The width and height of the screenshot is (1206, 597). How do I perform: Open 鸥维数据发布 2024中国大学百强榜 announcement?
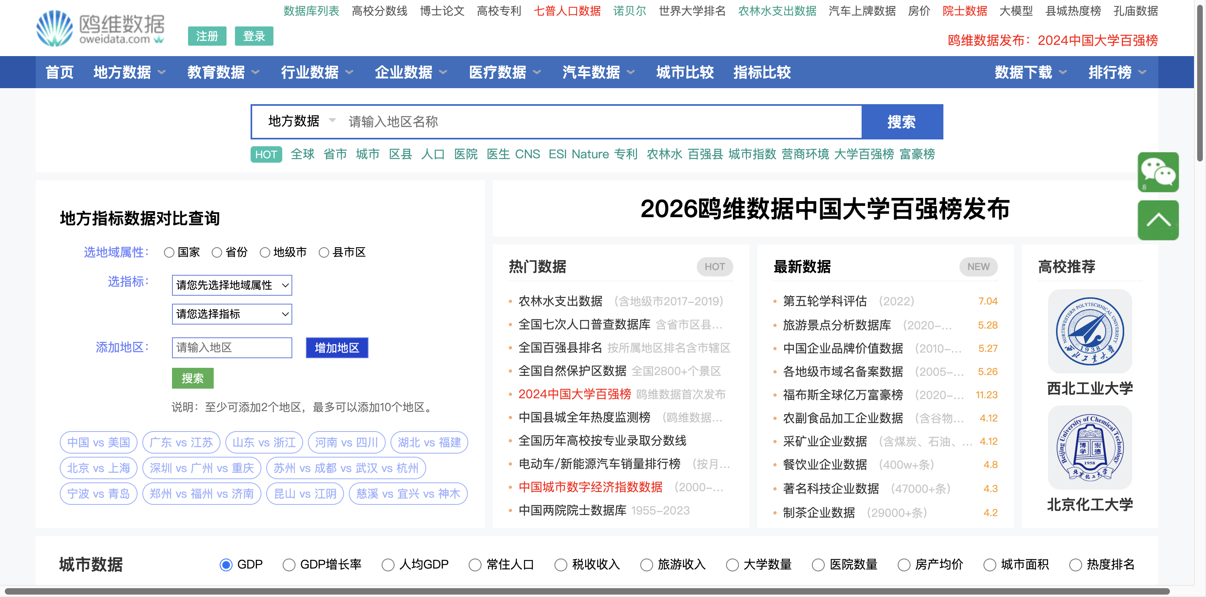point(1052,41)
